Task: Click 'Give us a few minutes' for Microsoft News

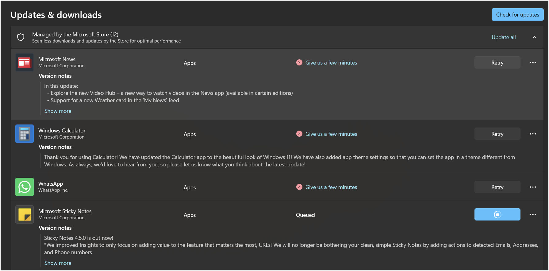Action: 331,63
